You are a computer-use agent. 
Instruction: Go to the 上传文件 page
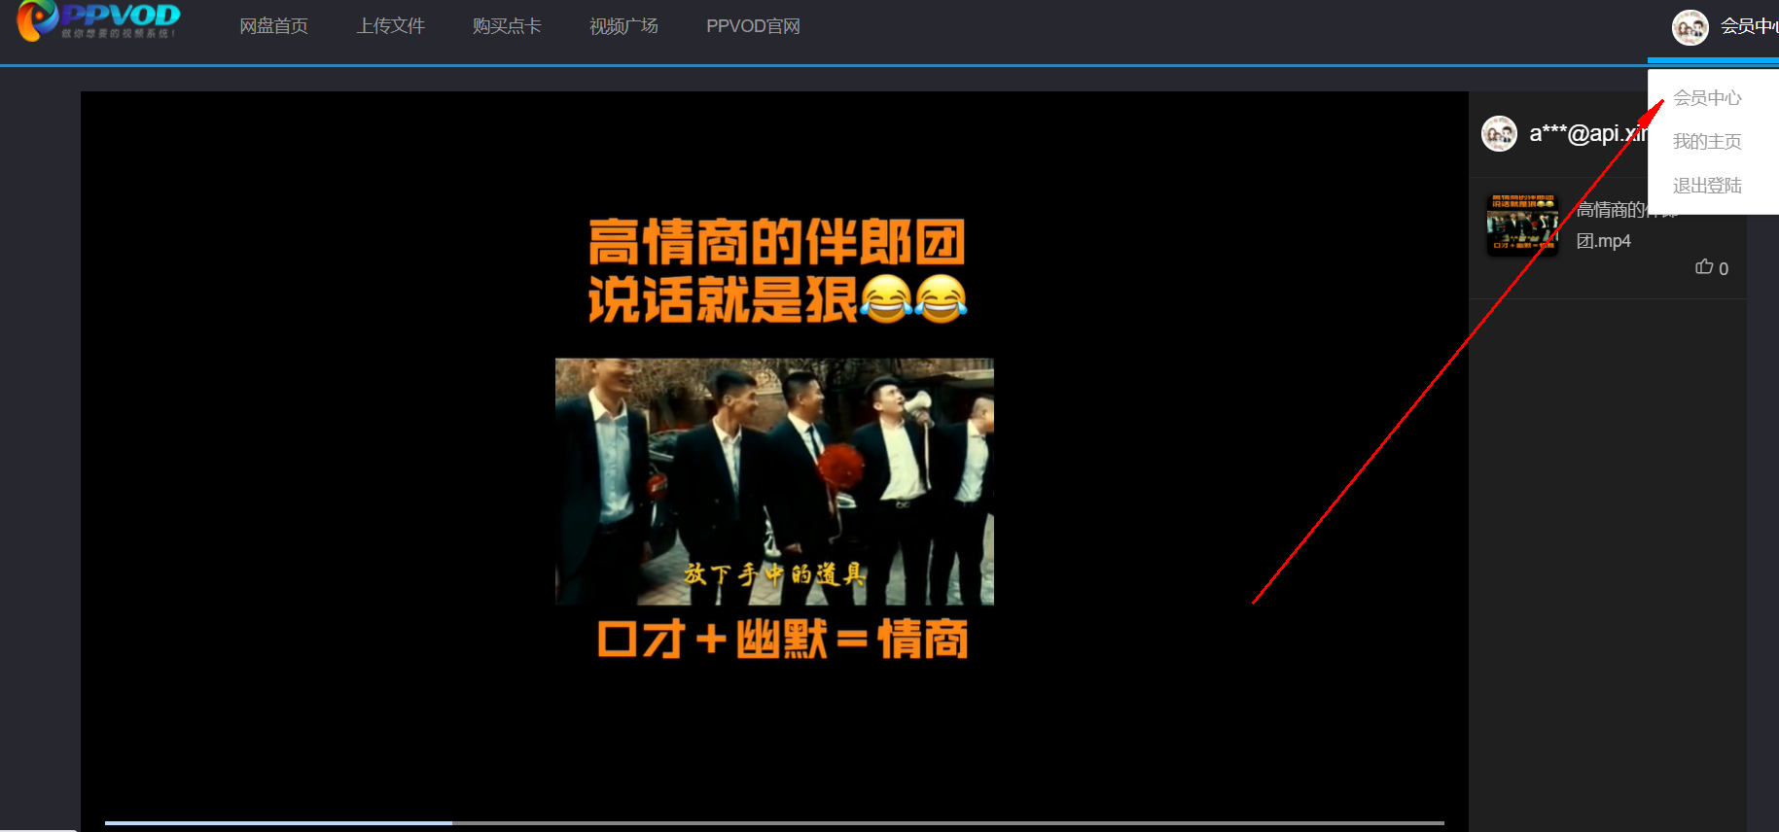(390, 26)
